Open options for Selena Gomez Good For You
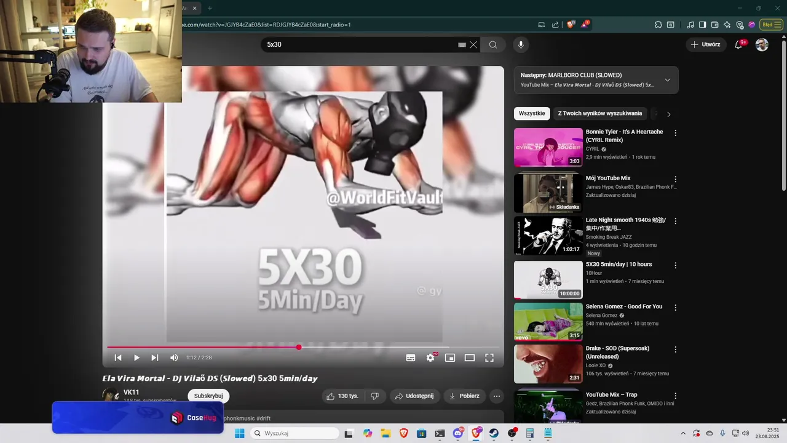Image resolution: width=787 pixels, height=443 pixels. coord(675,307)
